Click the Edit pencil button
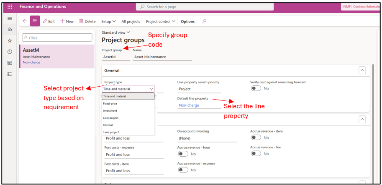 tap(49, 21)
